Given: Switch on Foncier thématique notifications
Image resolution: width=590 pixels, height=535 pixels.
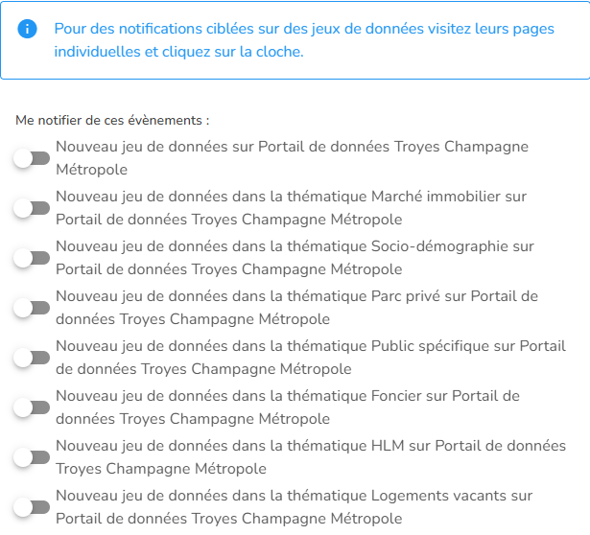Looking at the screenshot, I should coord(32,407).
